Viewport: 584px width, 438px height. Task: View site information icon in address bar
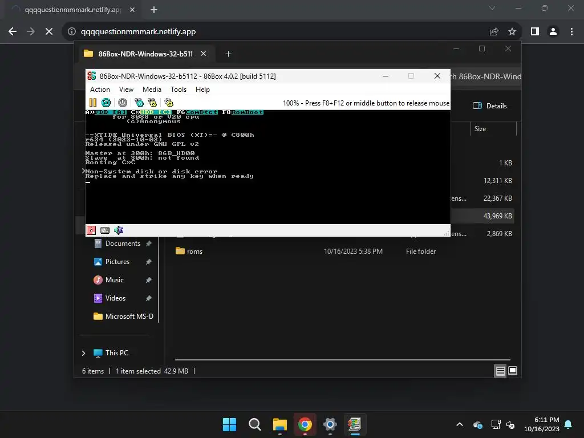tap(71, 32)
